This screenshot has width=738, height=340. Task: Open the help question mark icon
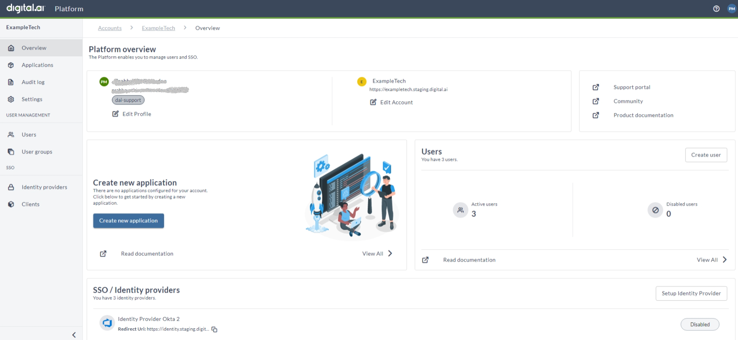point(716,9)
